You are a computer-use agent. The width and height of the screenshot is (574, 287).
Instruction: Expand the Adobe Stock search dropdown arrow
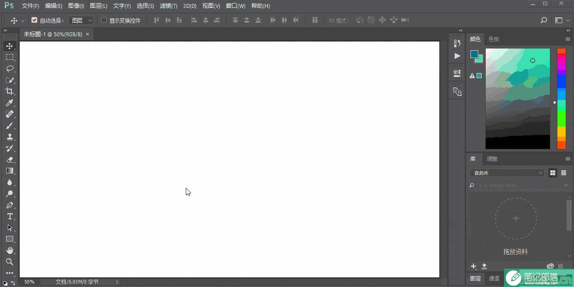(x=567, y=185)
